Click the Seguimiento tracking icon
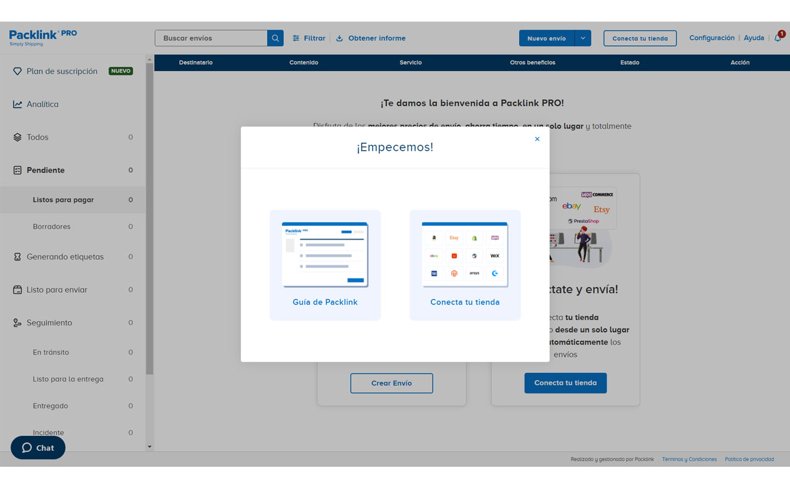 tap(17, 322)
